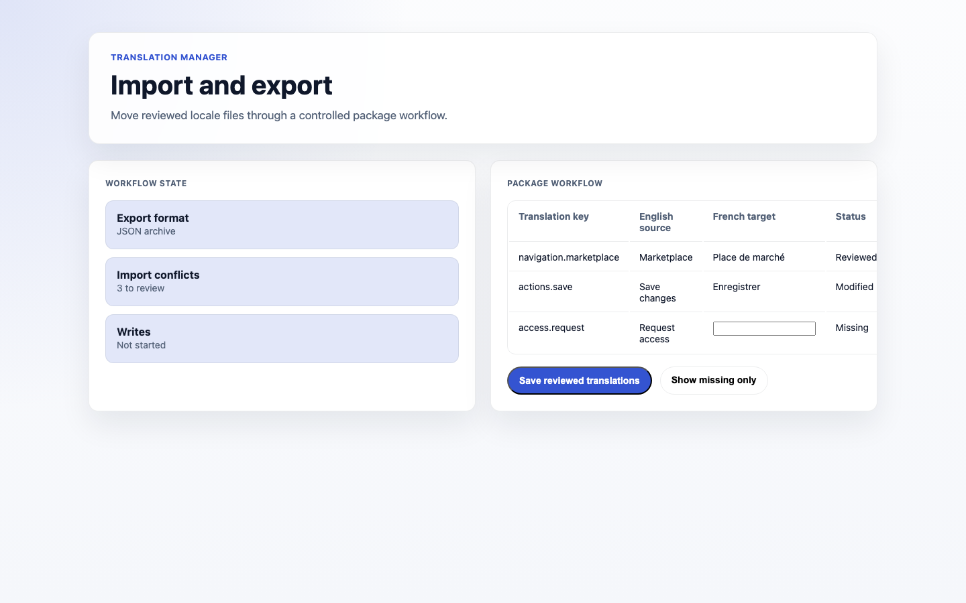This screenshot has width=966, height=603.
Task: Click the Translation Manager label
Action: (169, 57)
